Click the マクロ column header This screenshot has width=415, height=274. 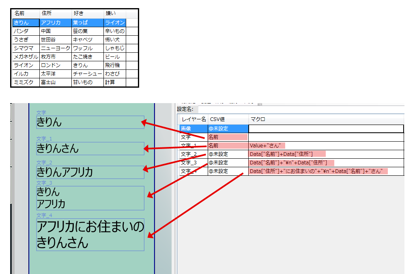point(326,119)
